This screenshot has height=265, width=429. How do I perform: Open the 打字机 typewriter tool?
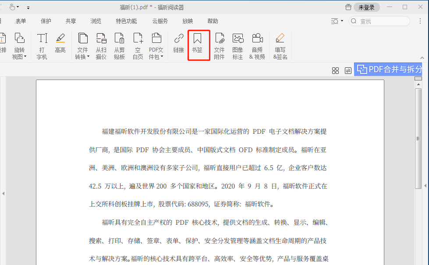(42, 45)
